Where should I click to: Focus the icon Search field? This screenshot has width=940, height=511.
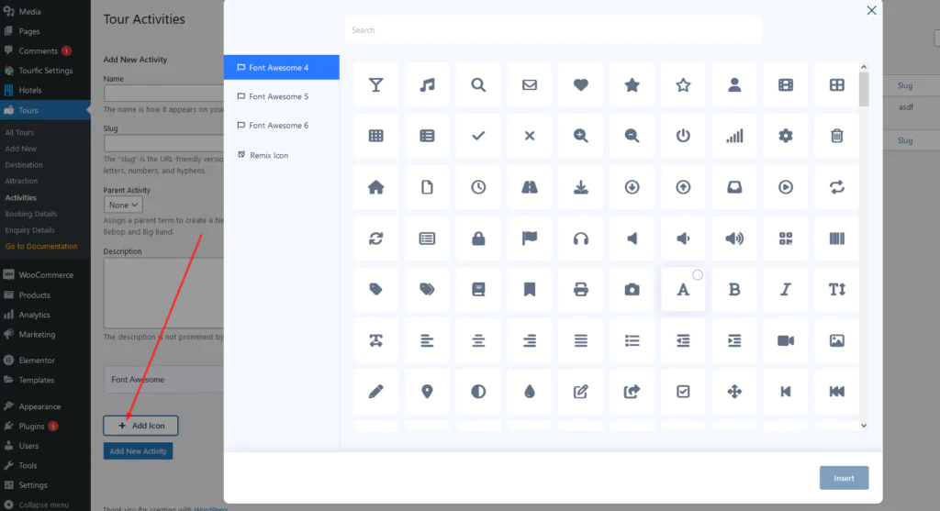pyautogui.click(x=554, y=30)
